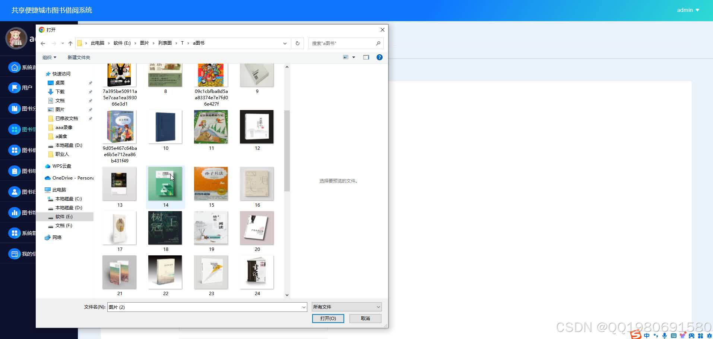Select file 9d05e467c64bae6b5e712ea86b431f49
This screenshot has width=713, height=339.
point(120,136)
